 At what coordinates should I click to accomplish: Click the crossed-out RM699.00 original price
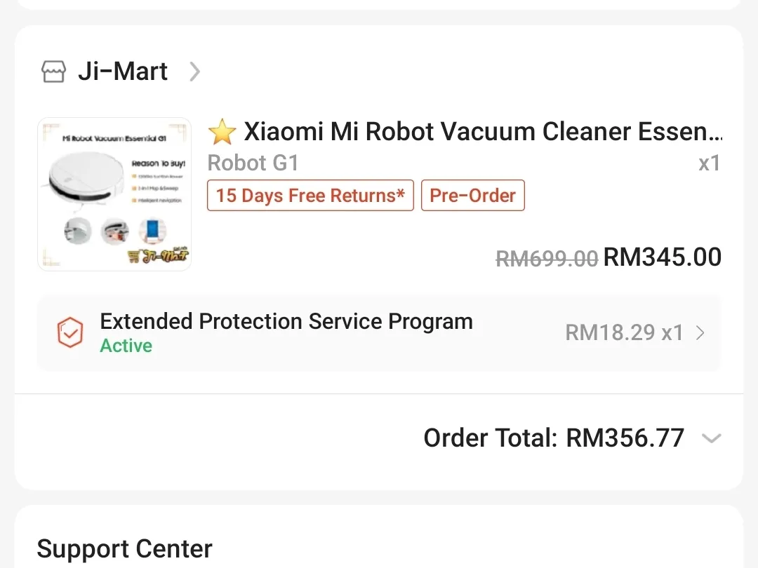[547, 259]
